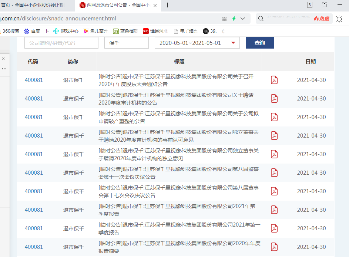Open the 百度一下 bookmark
The height and width of the screenshot is (257, 349).
coord(37,31)
